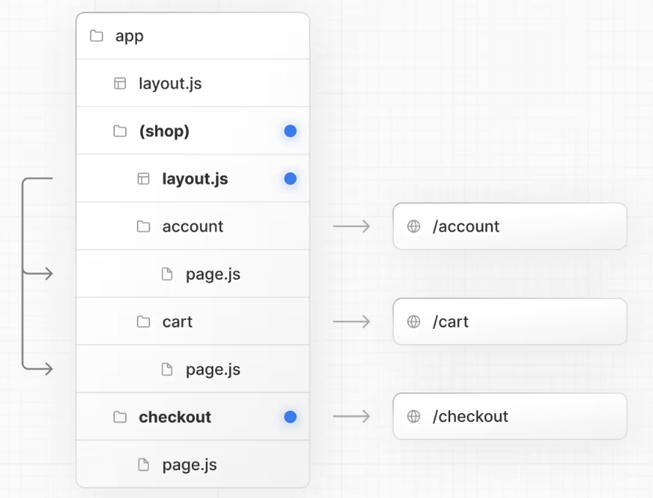Select page.js under the account folder

point(212,275)
